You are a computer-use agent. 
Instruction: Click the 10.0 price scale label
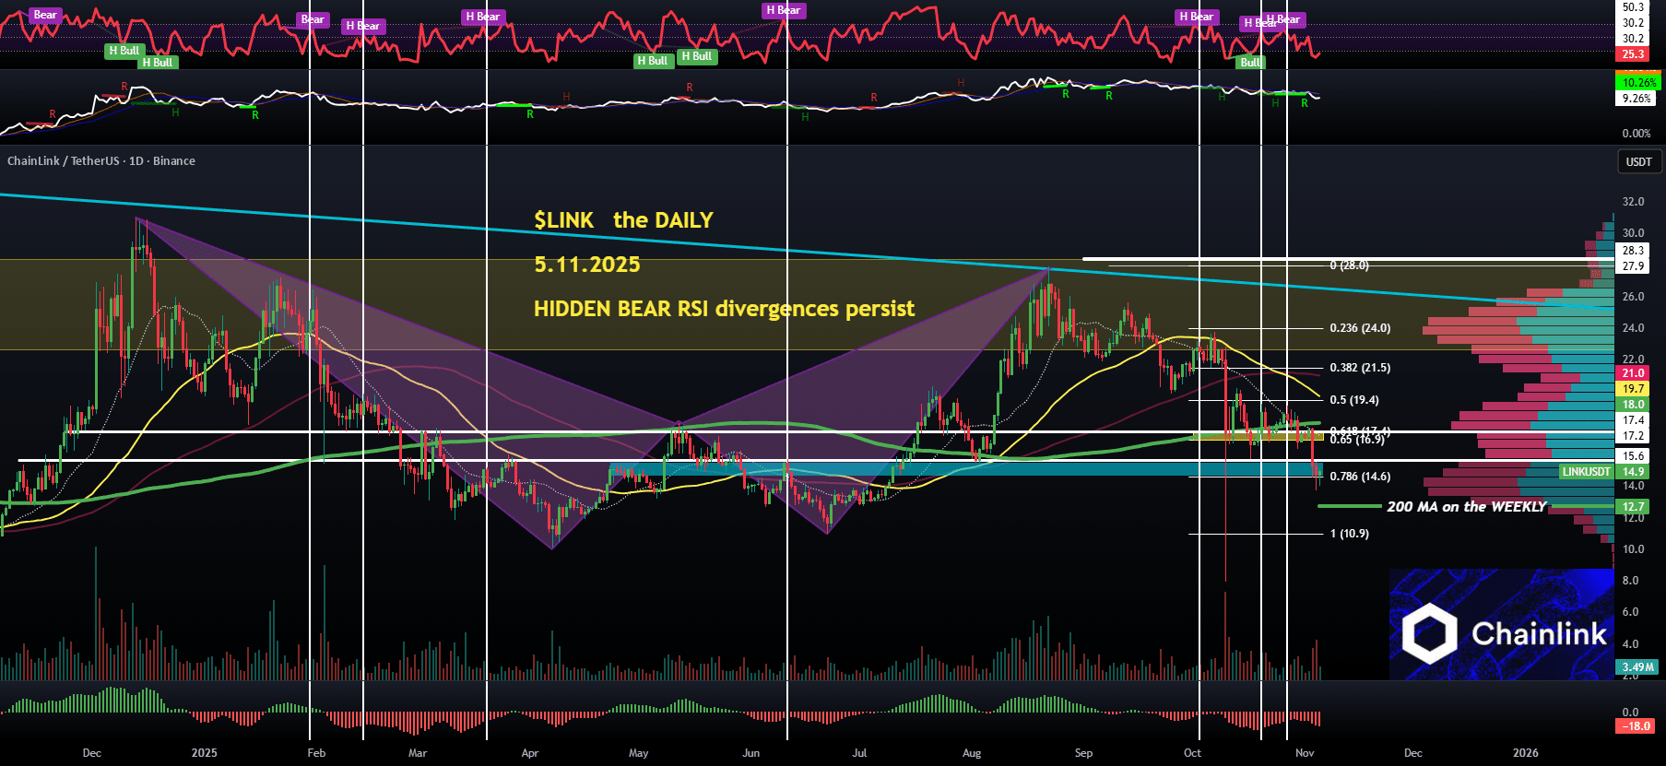(1633, 549)
